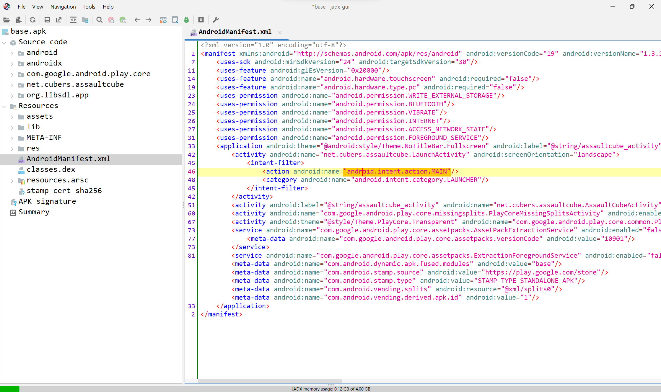Expand the org.libsdl.app package
This screenshot has height=392, width=661.
12,96
